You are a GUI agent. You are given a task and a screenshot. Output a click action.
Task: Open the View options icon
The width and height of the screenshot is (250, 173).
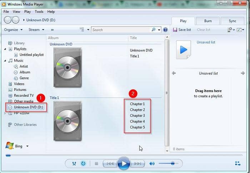(x=82, y=30)
